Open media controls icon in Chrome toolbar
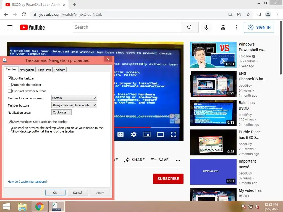 [x=259, y=14]
